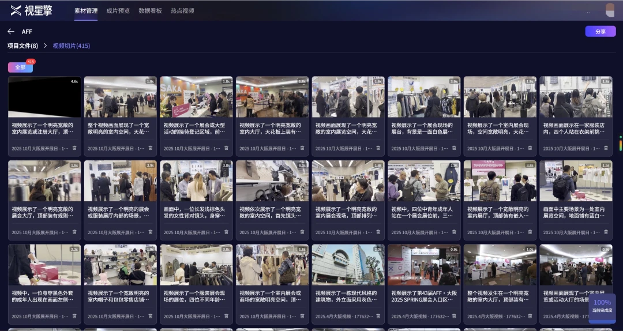Switch to the 素材管理 tab

(x=86, y=11)
